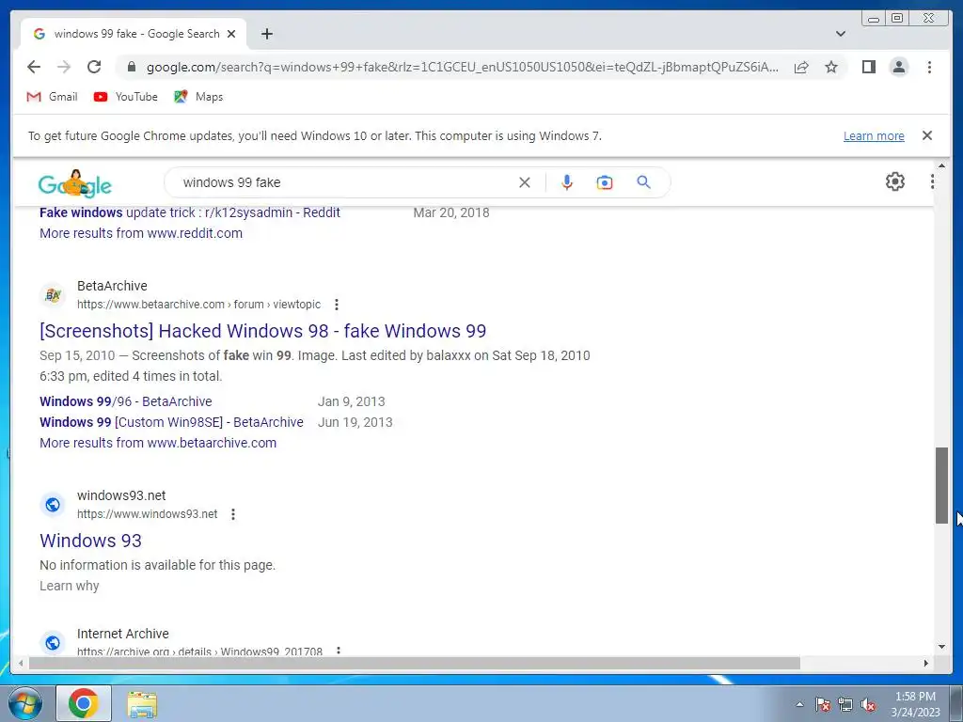Open '[Screenshots] Hacked Windows 98' result
Image resolution: width=963 pixels, height=722 pixels.
pyautogui.click(x=263, y=331)
